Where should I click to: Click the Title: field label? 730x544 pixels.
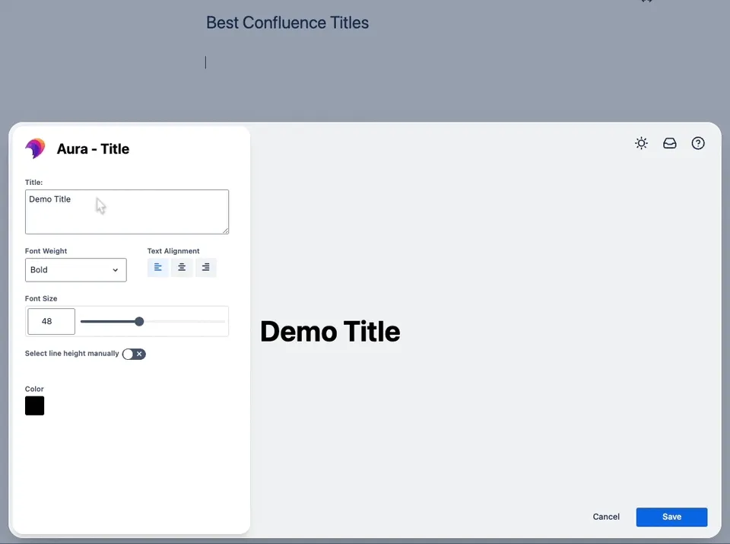point(33,183)
